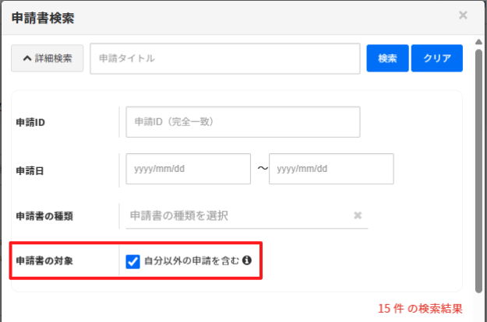This screenshot has width=487, height=322.
Task: Close the 申請書検索 dialog with the X
Action: 463,15
